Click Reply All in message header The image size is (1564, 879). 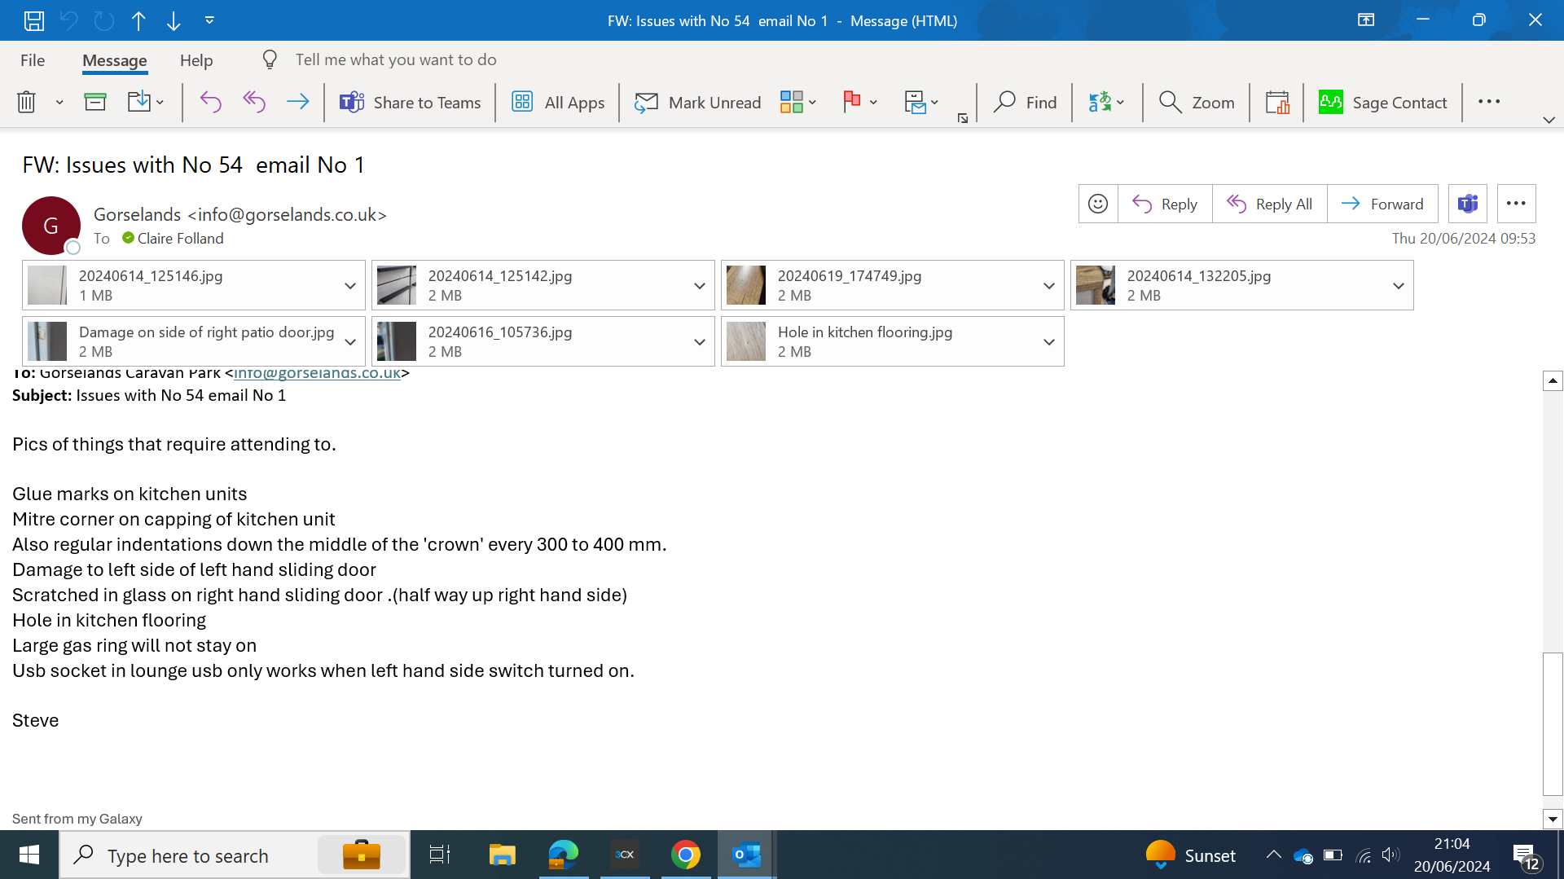[x=1270, y=204]
